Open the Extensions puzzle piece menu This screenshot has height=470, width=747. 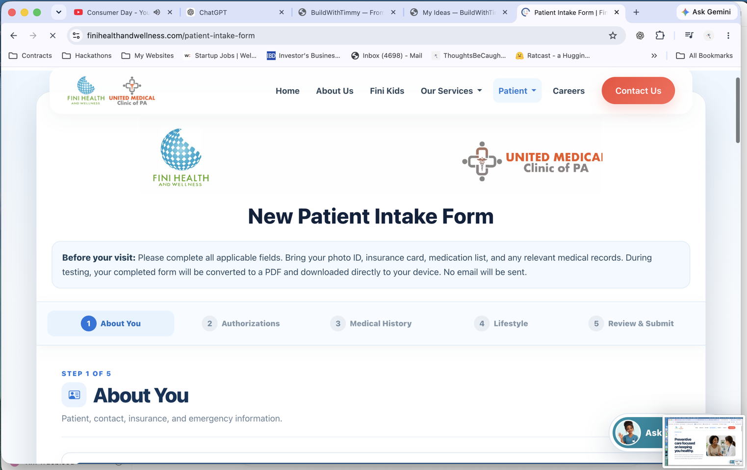[660, 35]
